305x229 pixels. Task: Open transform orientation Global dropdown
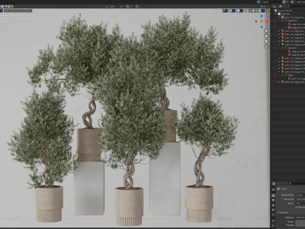click(112, 6)
